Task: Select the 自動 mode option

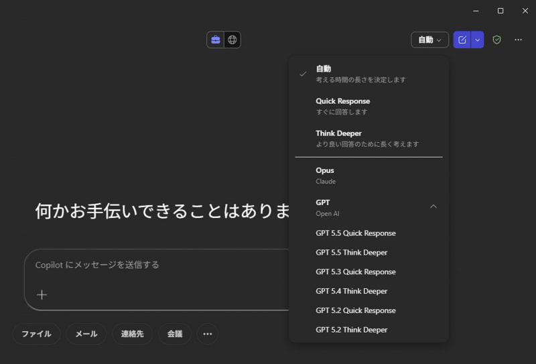Action: [368, 74]
